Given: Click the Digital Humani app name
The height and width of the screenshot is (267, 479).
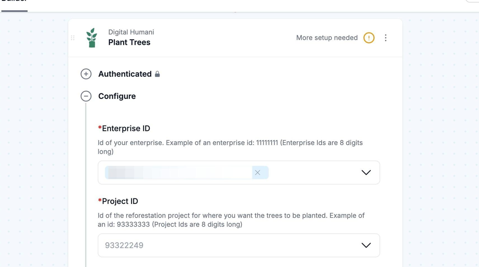Looking at the screenshot, I should 131,32.
